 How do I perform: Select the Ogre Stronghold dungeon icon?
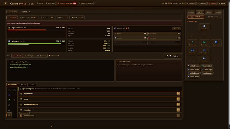tap(10, 115)
